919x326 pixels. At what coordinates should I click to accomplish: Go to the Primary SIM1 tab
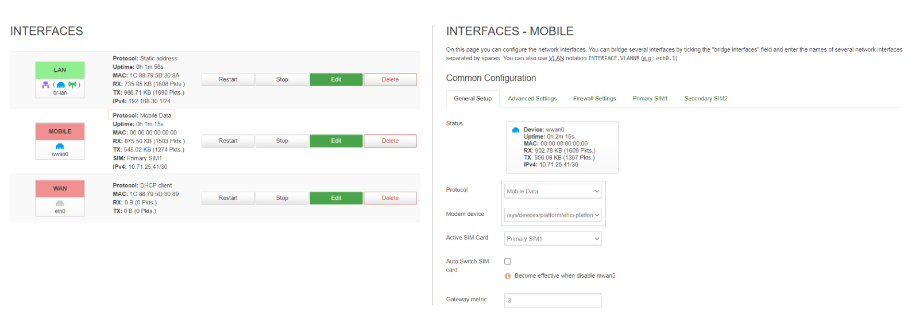[x=650, y=99]
